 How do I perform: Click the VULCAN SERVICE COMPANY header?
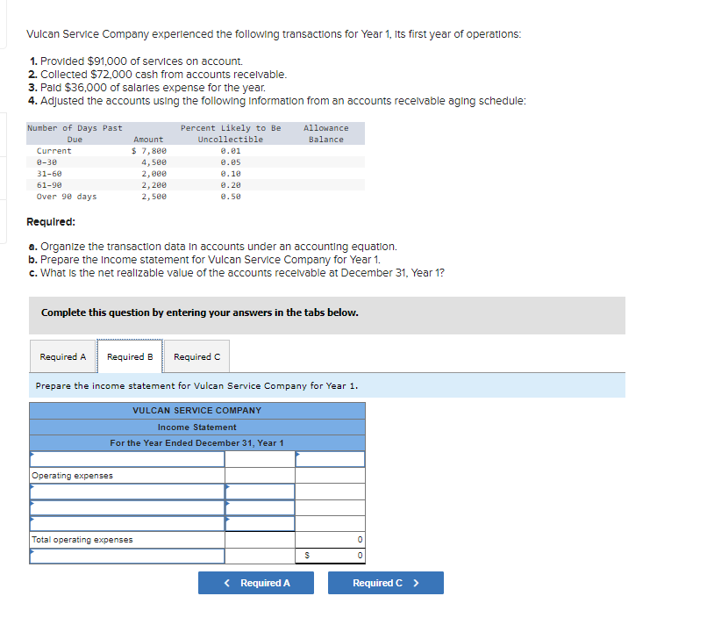196,410
